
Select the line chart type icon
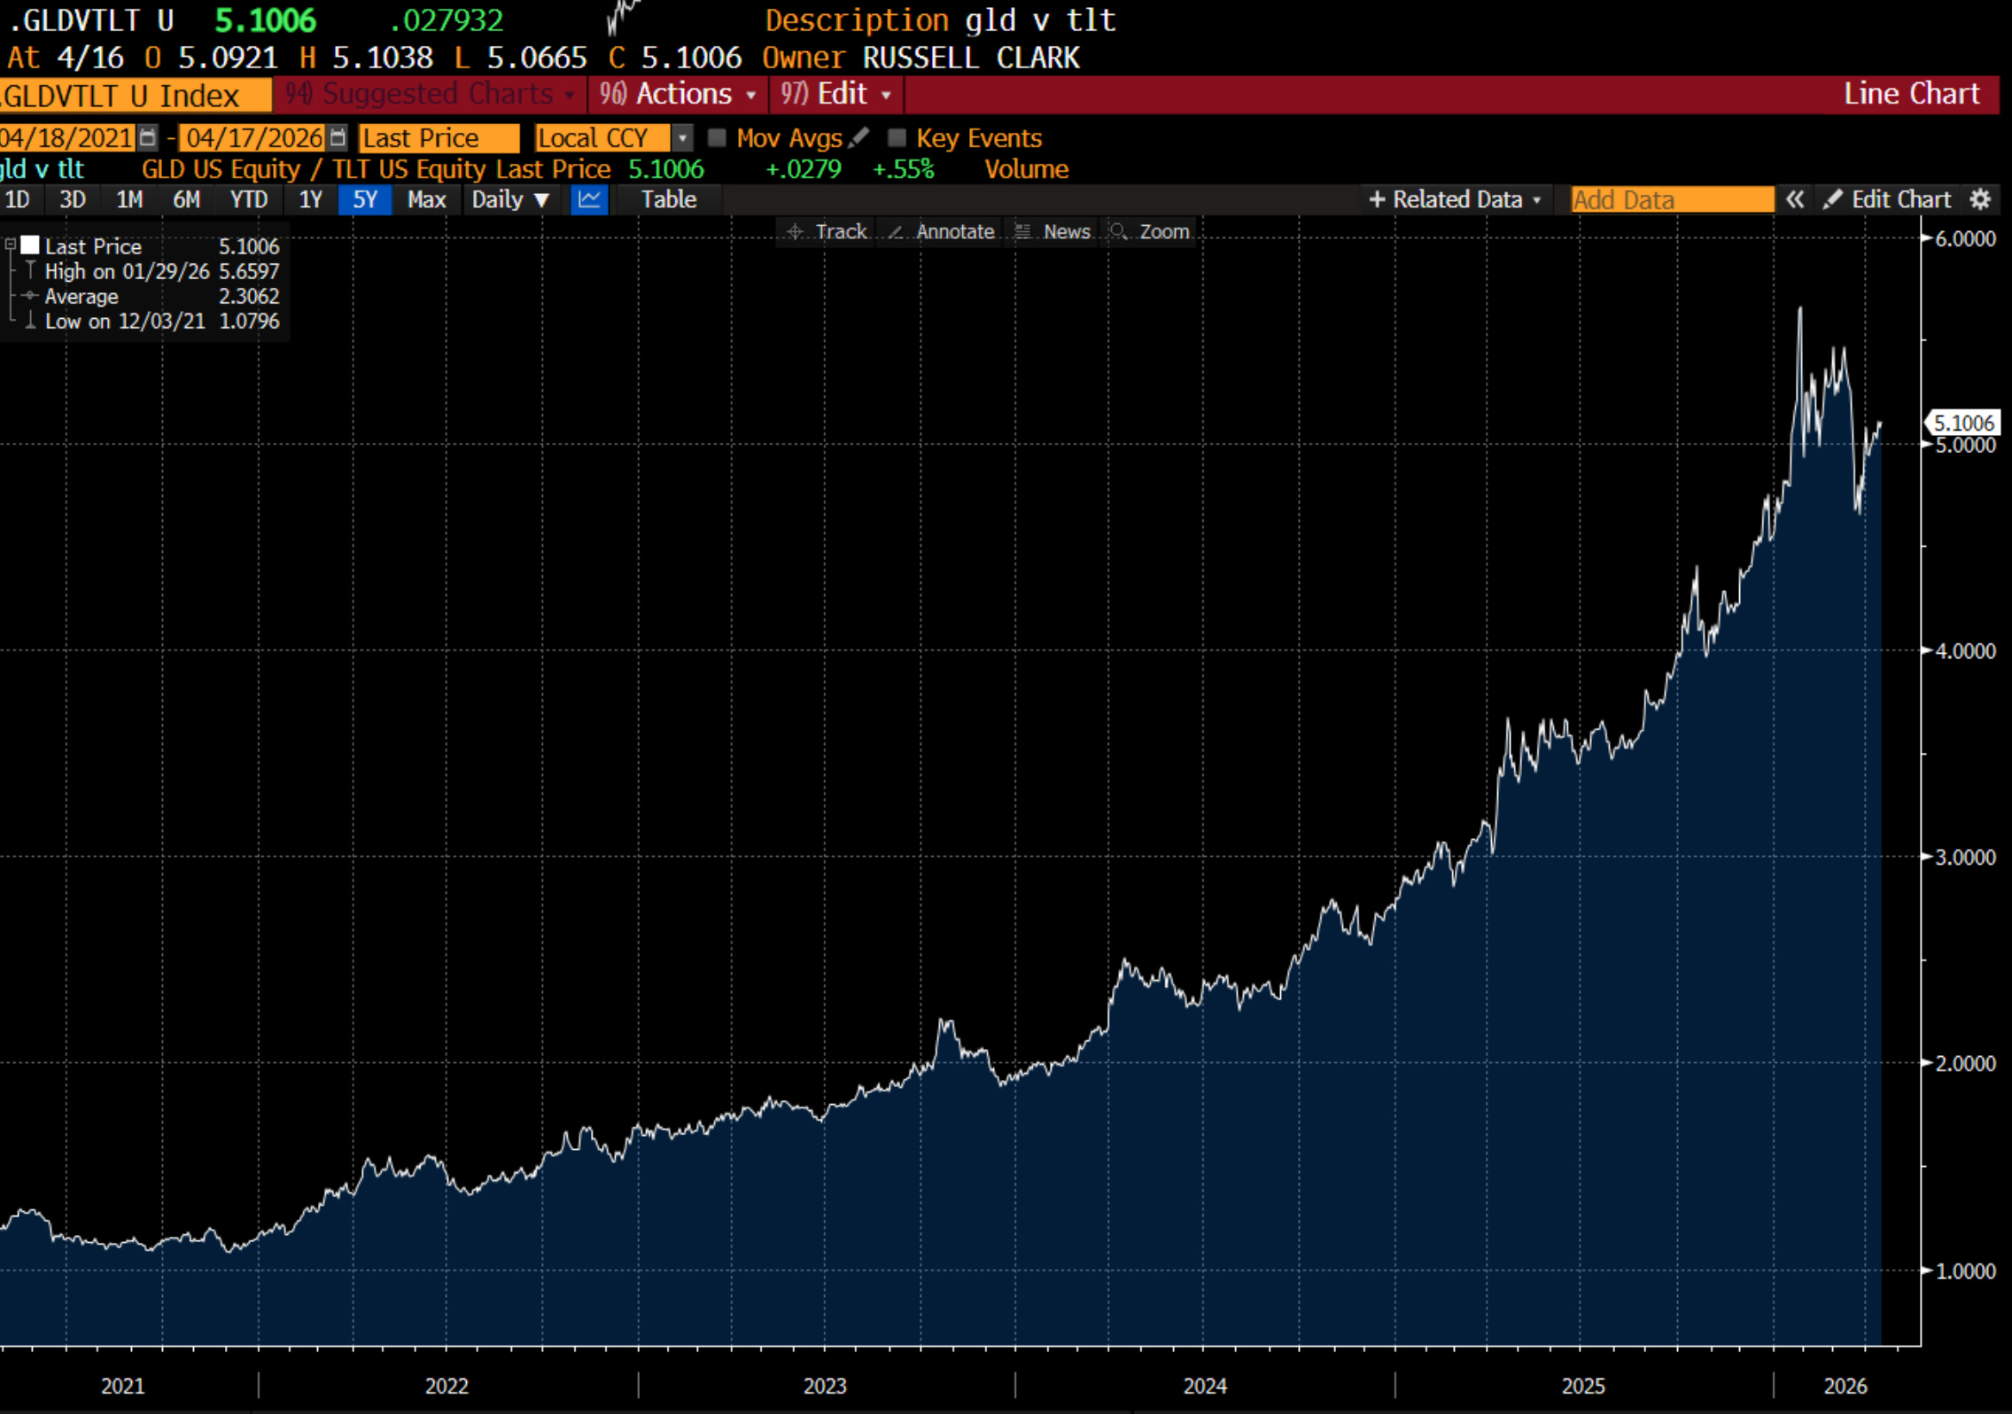pos(589,199)
